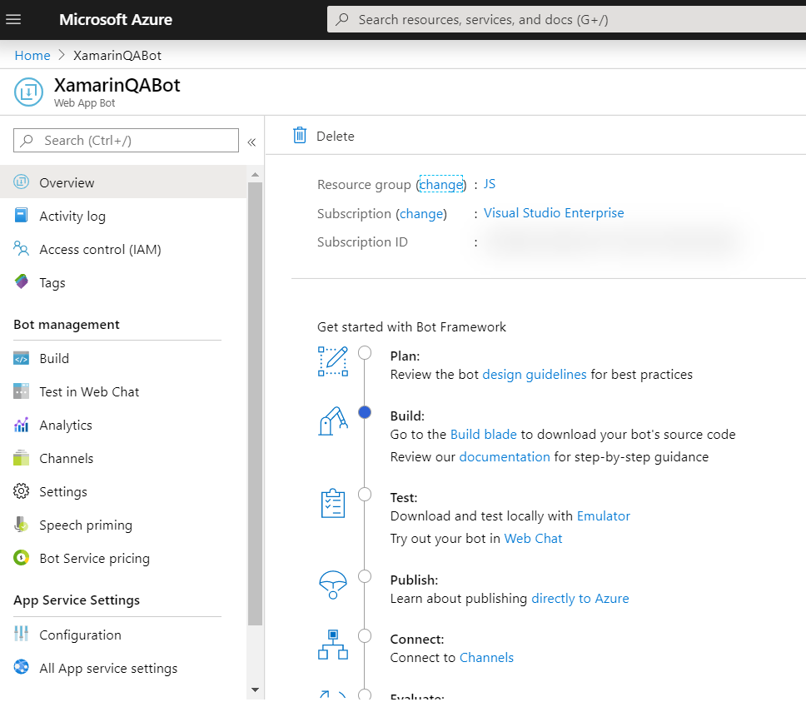
Task: Open the Web Chat link in Test step
Action: pos(533,538)
